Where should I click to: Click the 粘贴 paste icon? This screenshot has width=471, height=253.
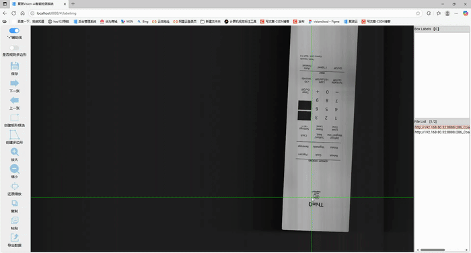tap(14, 221)
